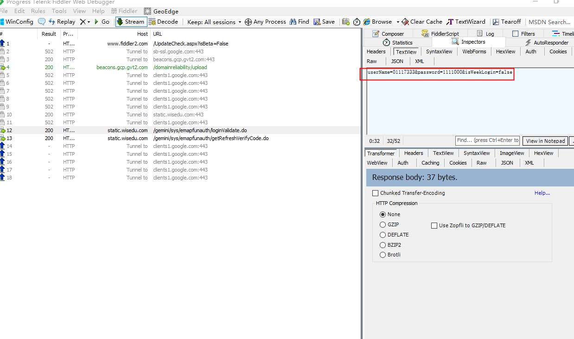Open Find sessions binoculars tool
574x339 pixels.
click(299, 22)
